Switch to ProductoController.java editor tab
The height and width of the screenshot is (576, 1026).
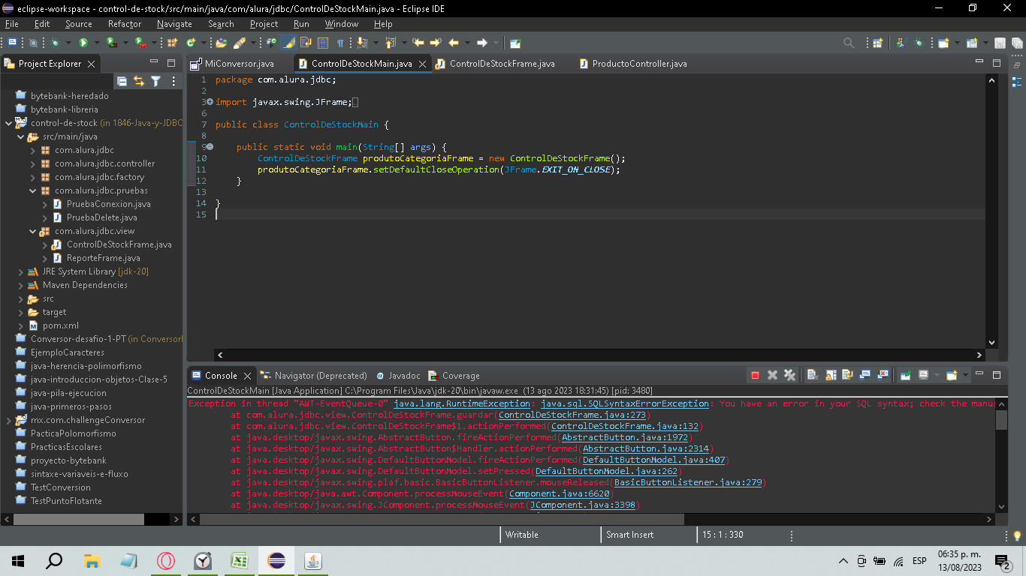632,64
